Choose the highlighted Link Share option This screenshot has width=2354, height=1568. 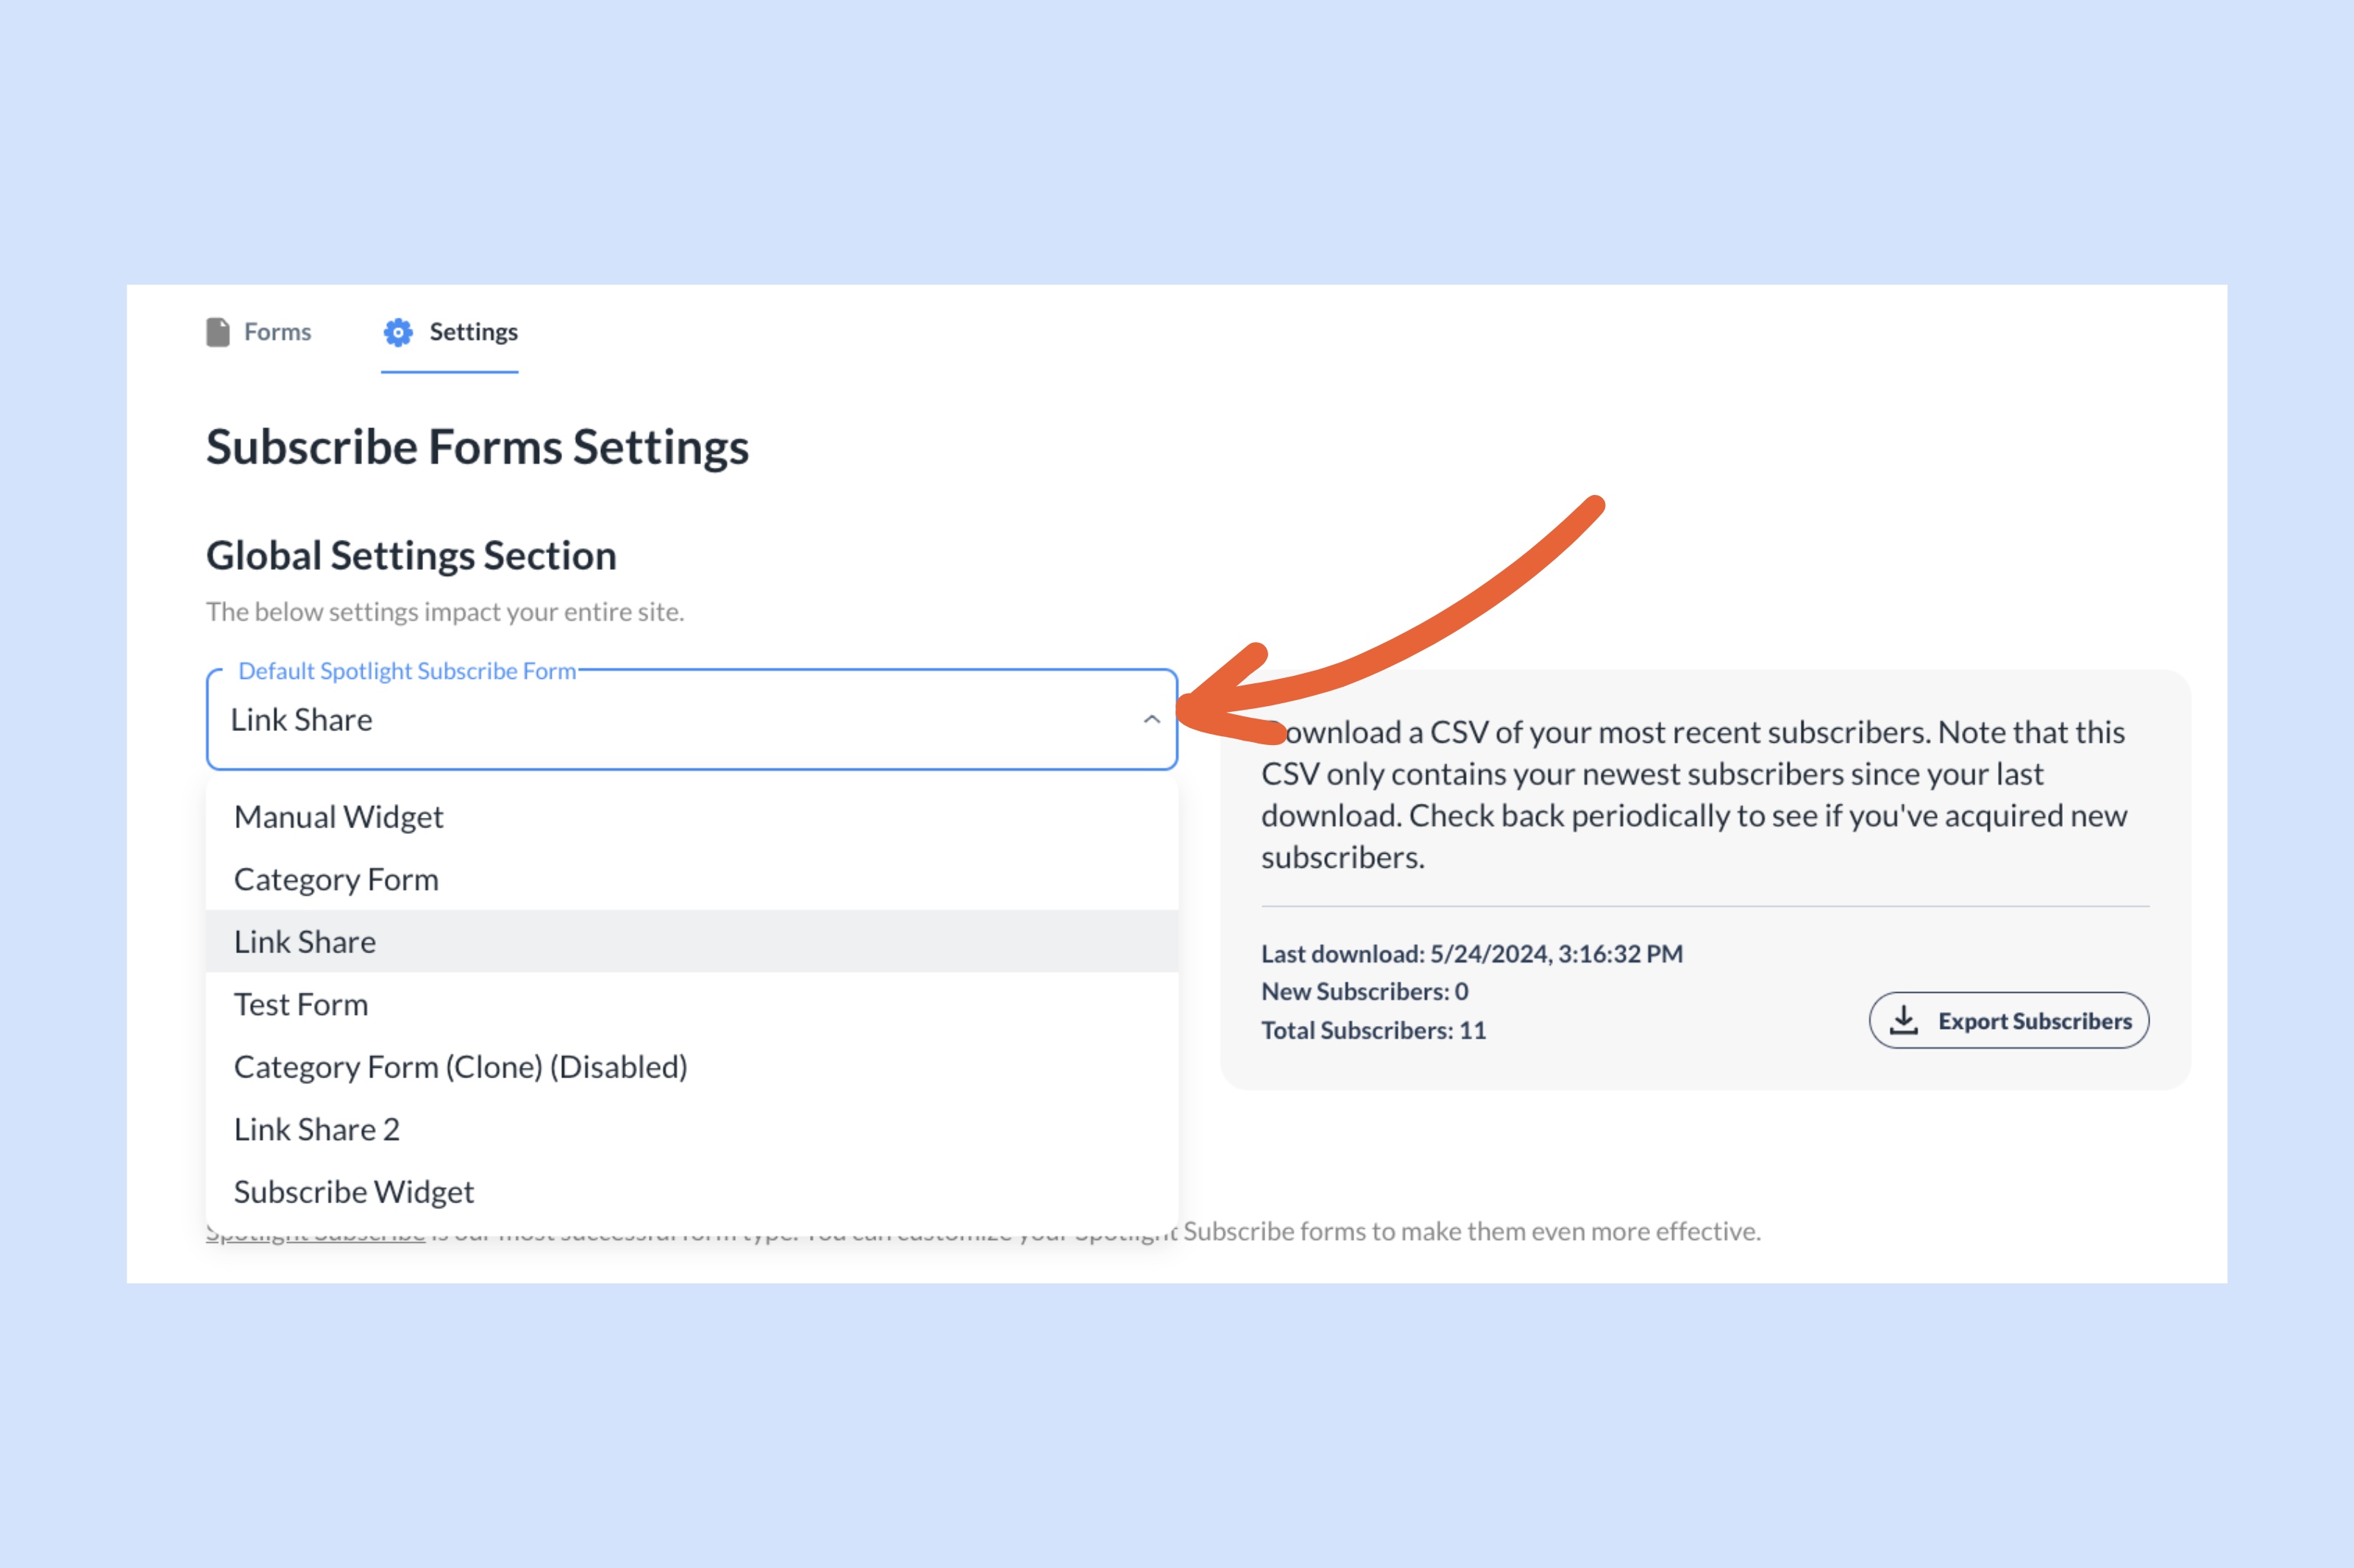click(x=304, y=941)
